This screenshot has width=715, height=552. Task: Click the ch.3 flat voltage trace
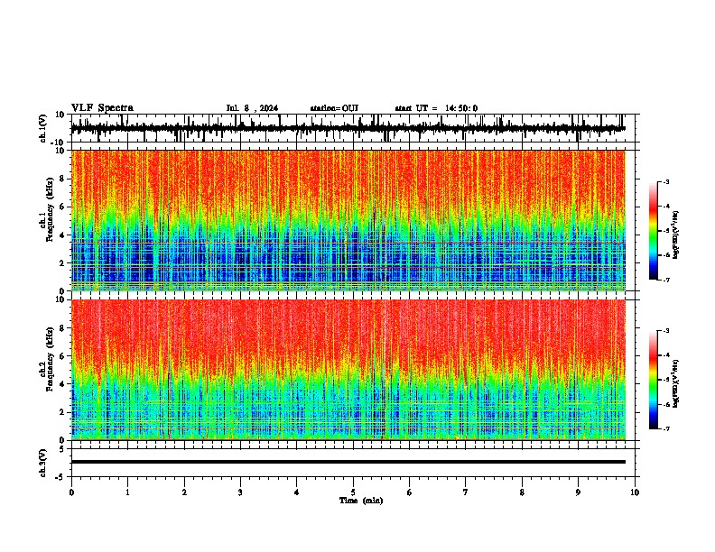[348, 462]
